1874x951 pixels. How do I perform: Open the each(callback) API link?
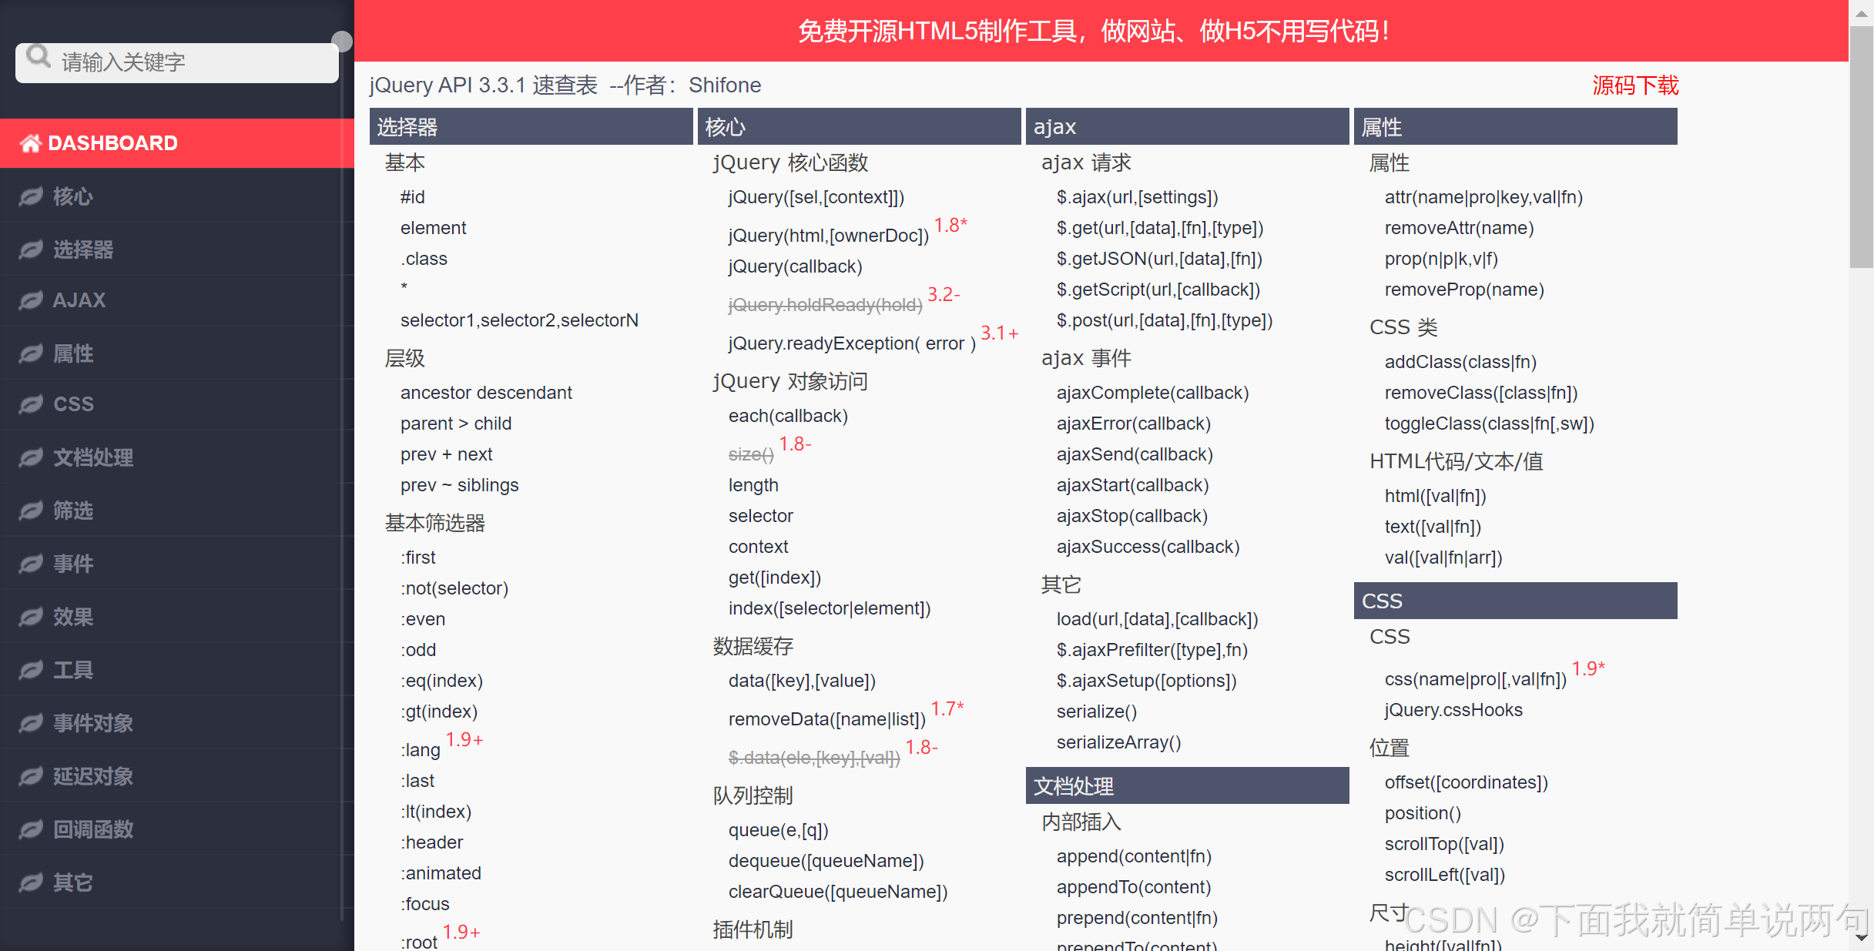787,416
